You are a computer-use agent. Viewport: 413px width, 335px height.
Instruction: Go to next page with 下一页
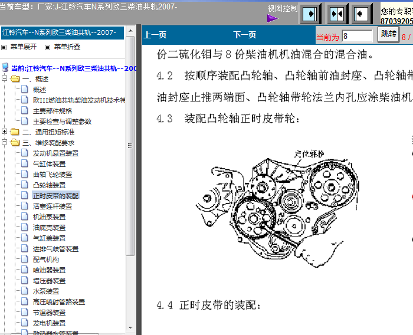pyautogui.click(x=245, y=35)
